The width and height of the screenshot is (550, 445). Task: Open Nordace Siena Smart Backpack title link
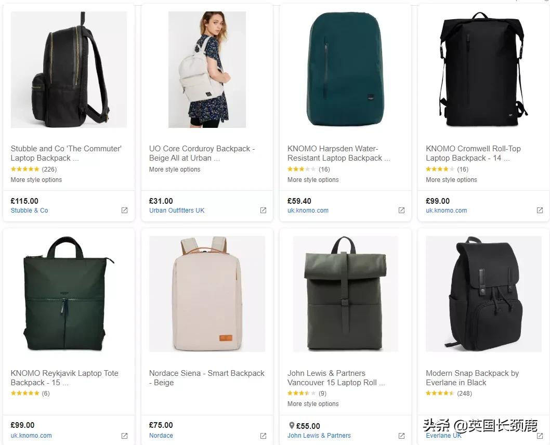coord(206,378)
